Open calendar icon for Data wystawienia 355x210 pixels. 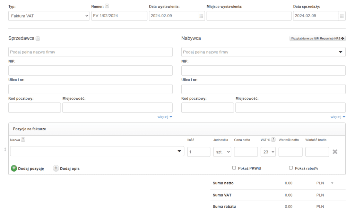click(201, 16)
